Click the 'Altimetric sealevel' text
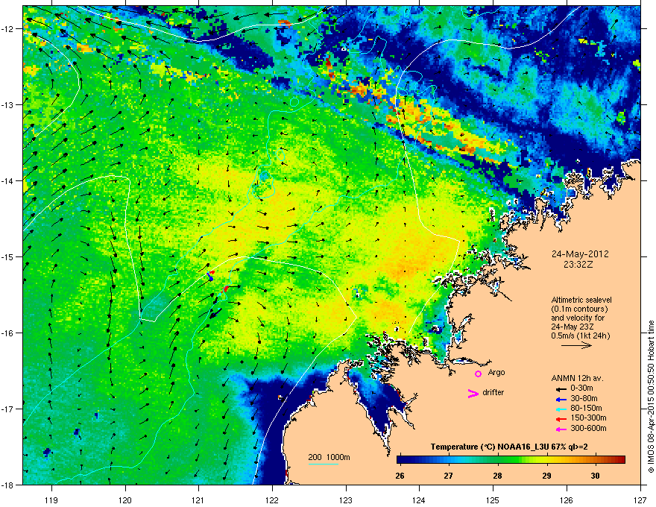Viewport: 656px width, 507px height. [581, 300]
